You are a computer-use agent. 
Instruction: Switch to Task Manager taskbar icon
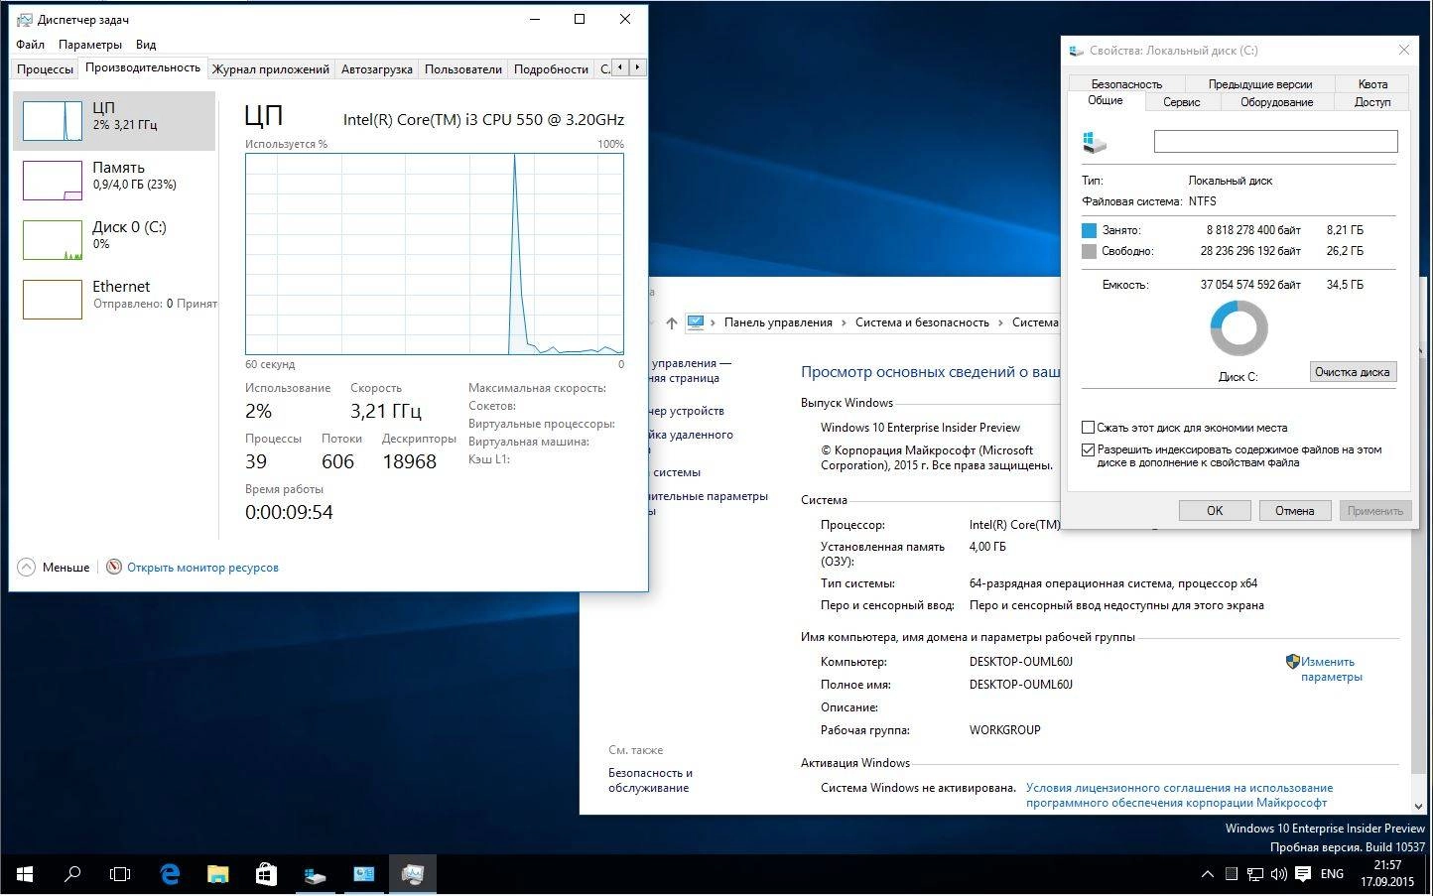(x=413, y=874)
